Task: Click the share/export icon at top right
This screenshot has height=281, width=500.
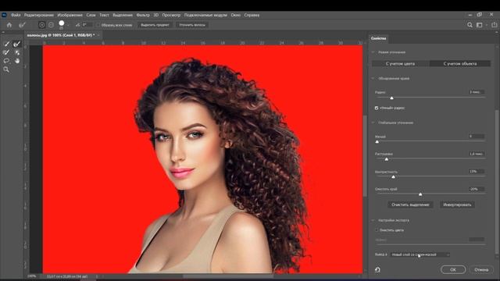Action: [x=495, y=25]
